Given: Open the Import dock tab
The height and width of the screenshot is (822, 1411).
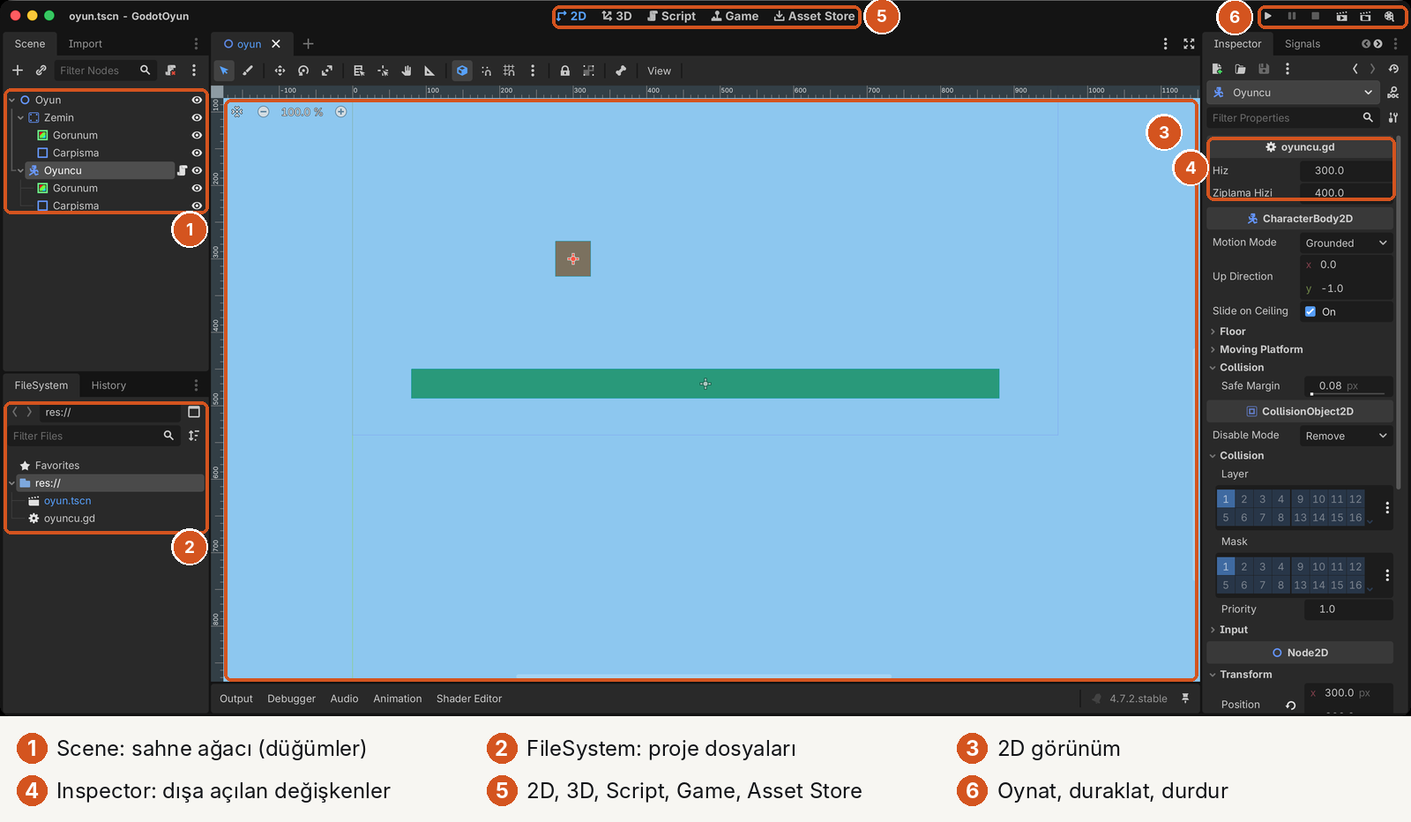Looking at the screenshot, I should (x=86, y=44).
